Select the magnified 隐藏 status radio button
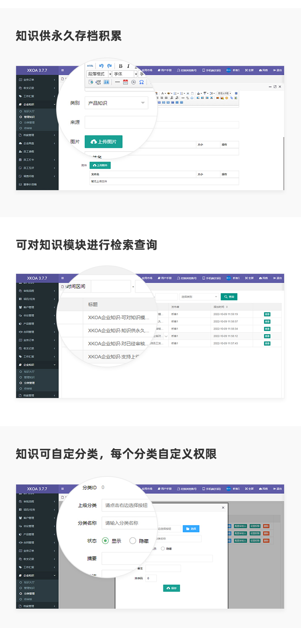The image size is (301, 628). (133, 541)
